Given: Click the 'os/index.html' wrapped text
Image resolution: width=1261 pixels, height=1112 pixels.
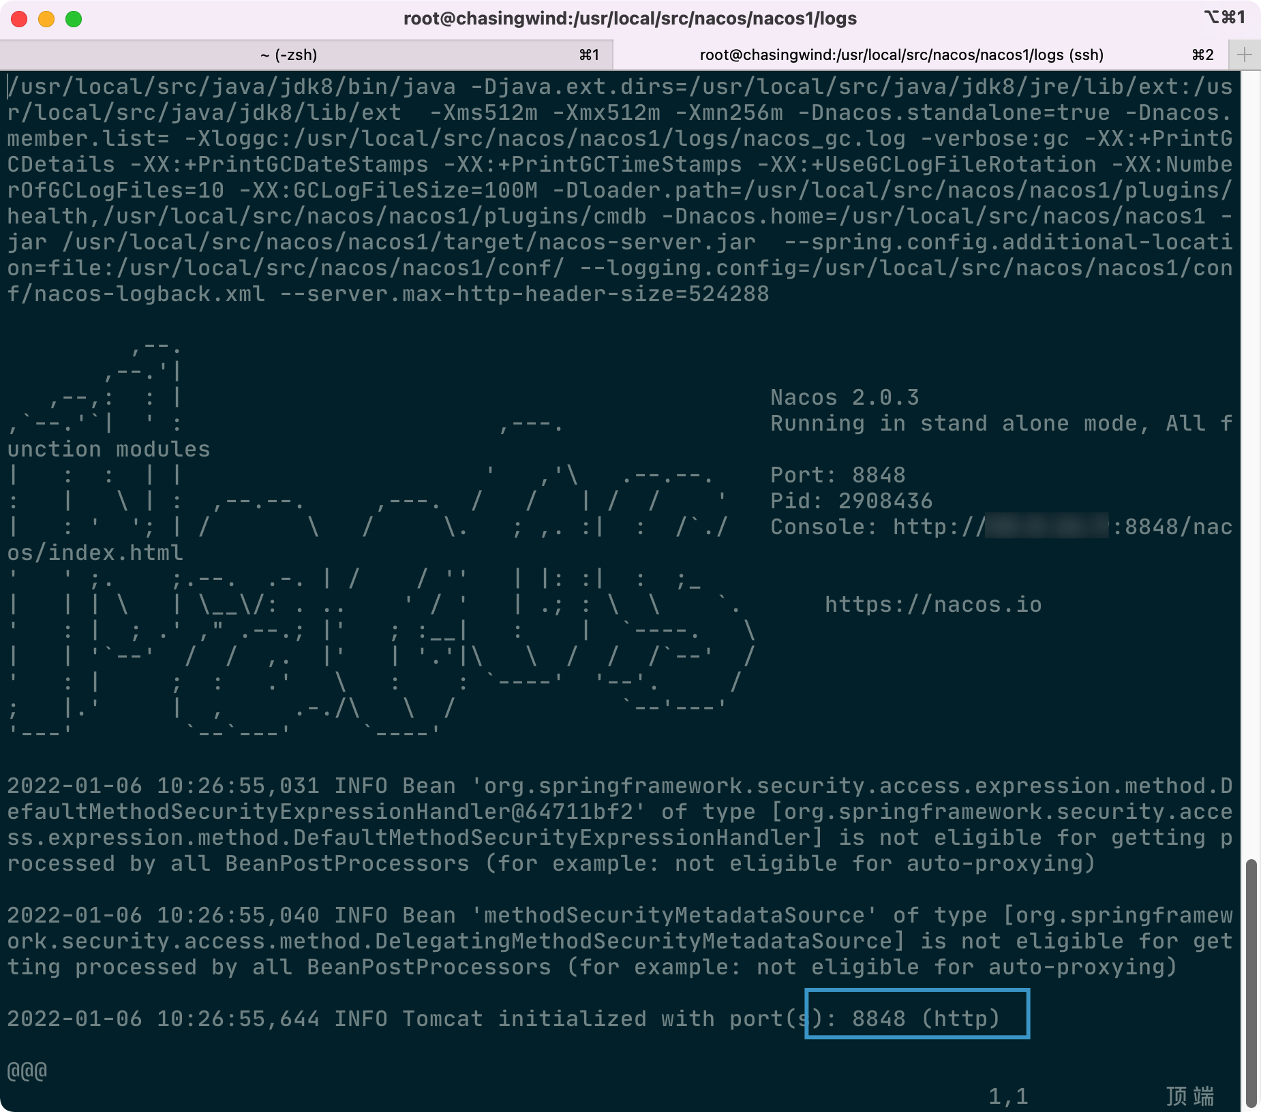Looking at the screenshot, I should point(95,553).
